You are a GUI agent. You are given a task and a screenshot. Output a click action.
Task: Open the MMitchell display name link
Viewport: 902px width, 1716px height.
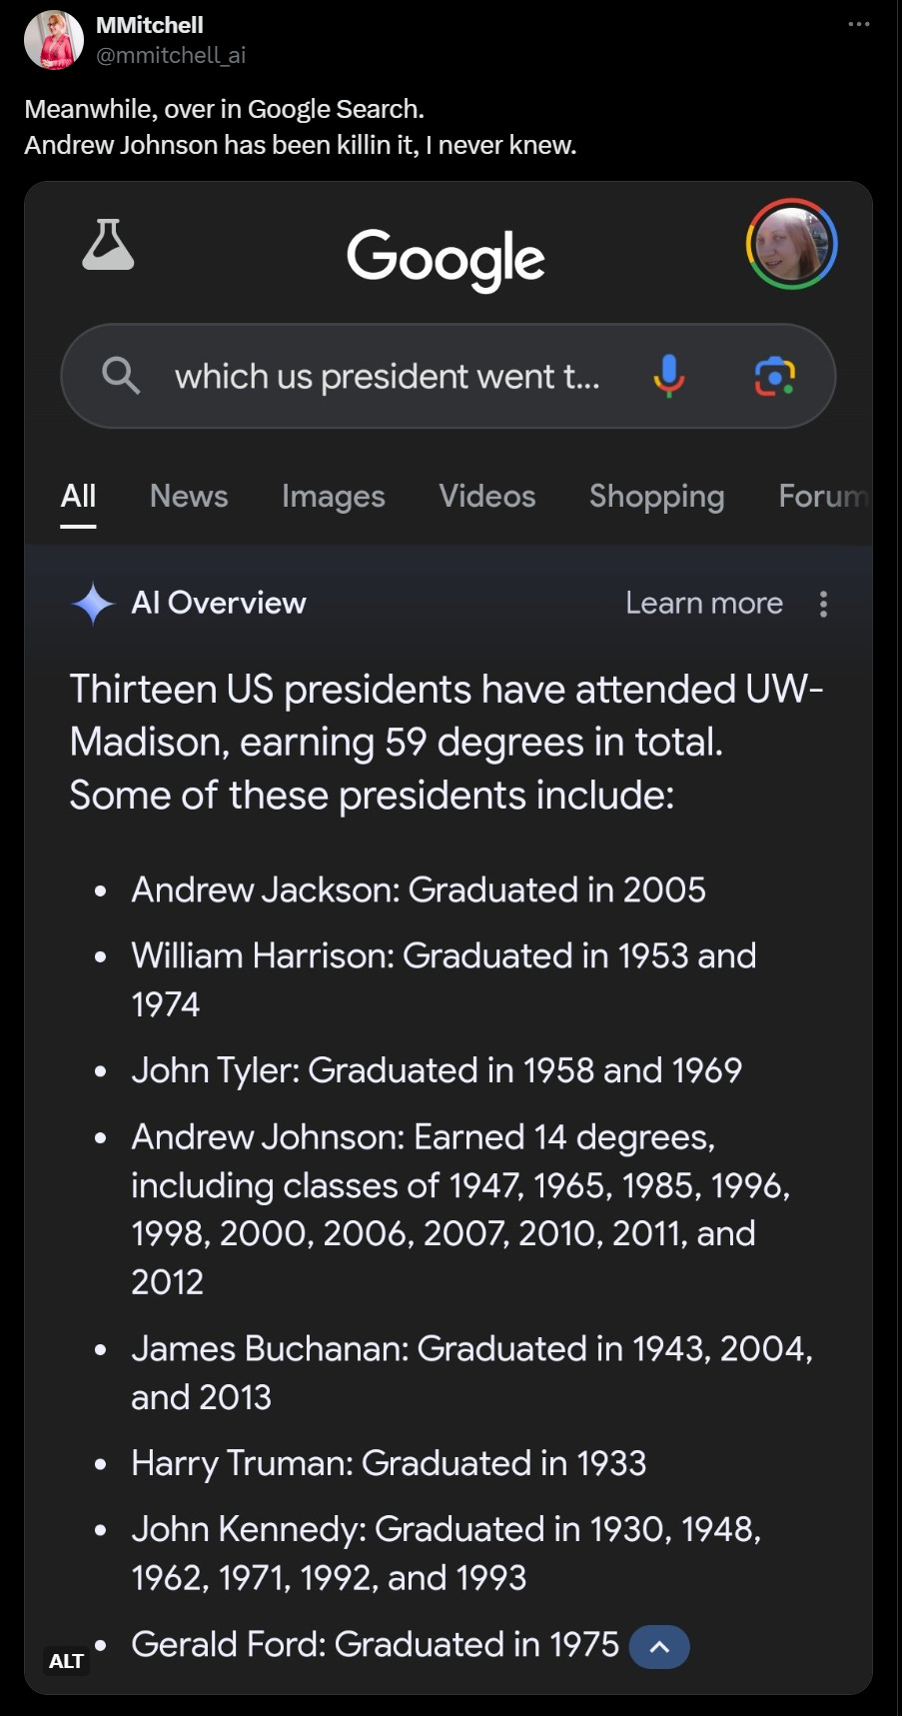click(x=149, y=25)
